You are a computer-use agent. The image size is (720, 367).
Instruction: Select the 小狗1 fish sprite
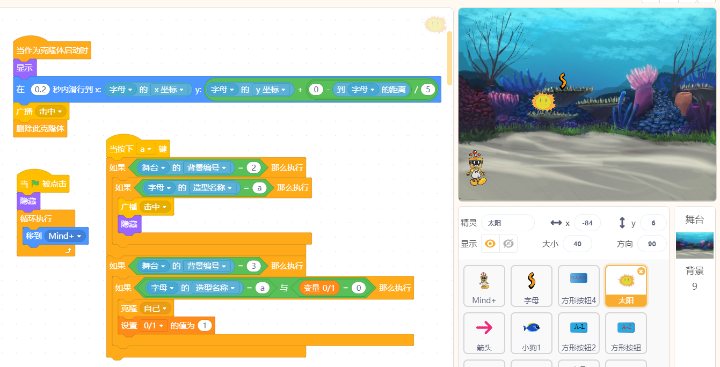tap(532, 334)
